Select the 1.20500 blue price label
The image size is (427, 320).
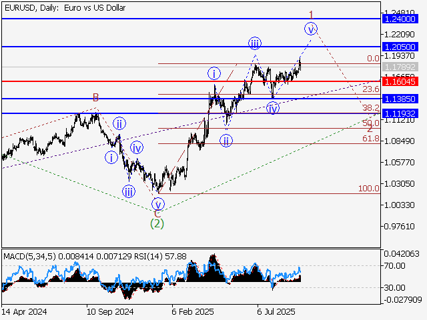coord(400,47)
